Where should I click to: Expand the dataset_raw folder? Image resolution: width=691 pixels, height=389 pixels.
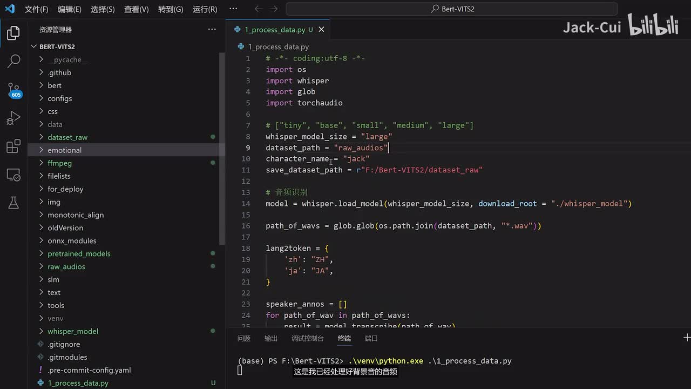tap(67, 137)
